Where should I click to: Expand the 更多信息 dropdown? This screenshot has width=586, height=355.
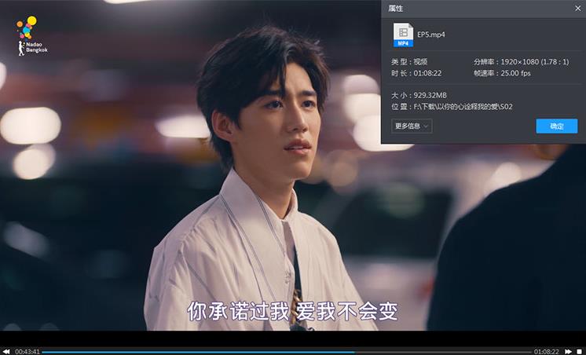pyautogui.click(x=412, y=126)
